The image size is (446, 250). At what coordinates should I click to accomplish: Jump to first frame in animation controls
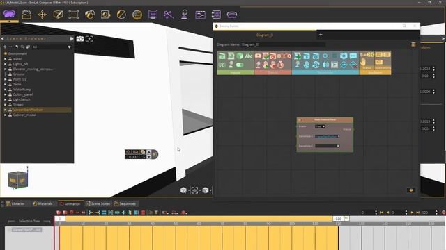[x=382, y=212]
